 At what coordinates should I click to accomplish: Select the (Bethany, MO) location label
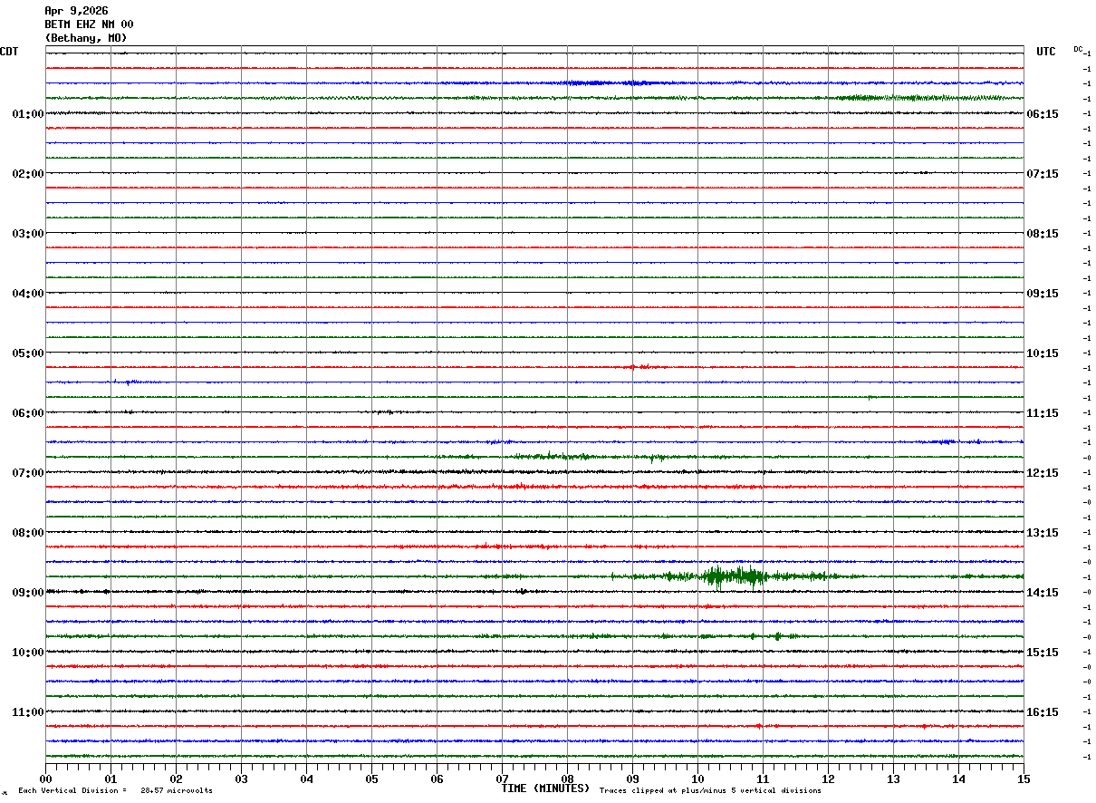(86, 38)
